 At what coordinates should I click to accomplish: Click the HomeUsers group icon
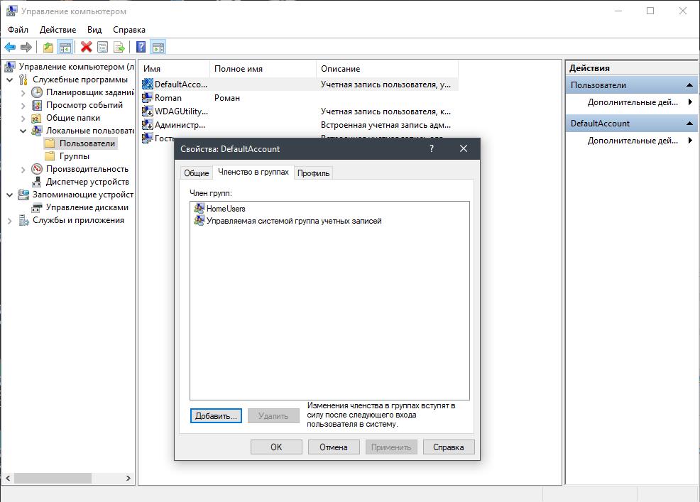[x=199, y=208]
